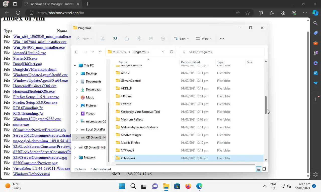
Task: Open recent locations dropdown chevron
Action: pyautogui.click(x=93, y=52)
